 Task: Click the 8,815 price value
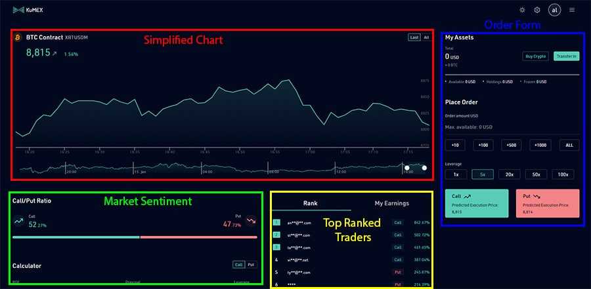[x=38, y=52]
